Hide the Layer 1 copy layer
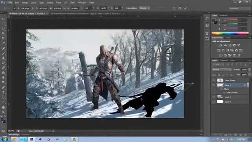Viewport: 252px width, 142px height. 213,80
